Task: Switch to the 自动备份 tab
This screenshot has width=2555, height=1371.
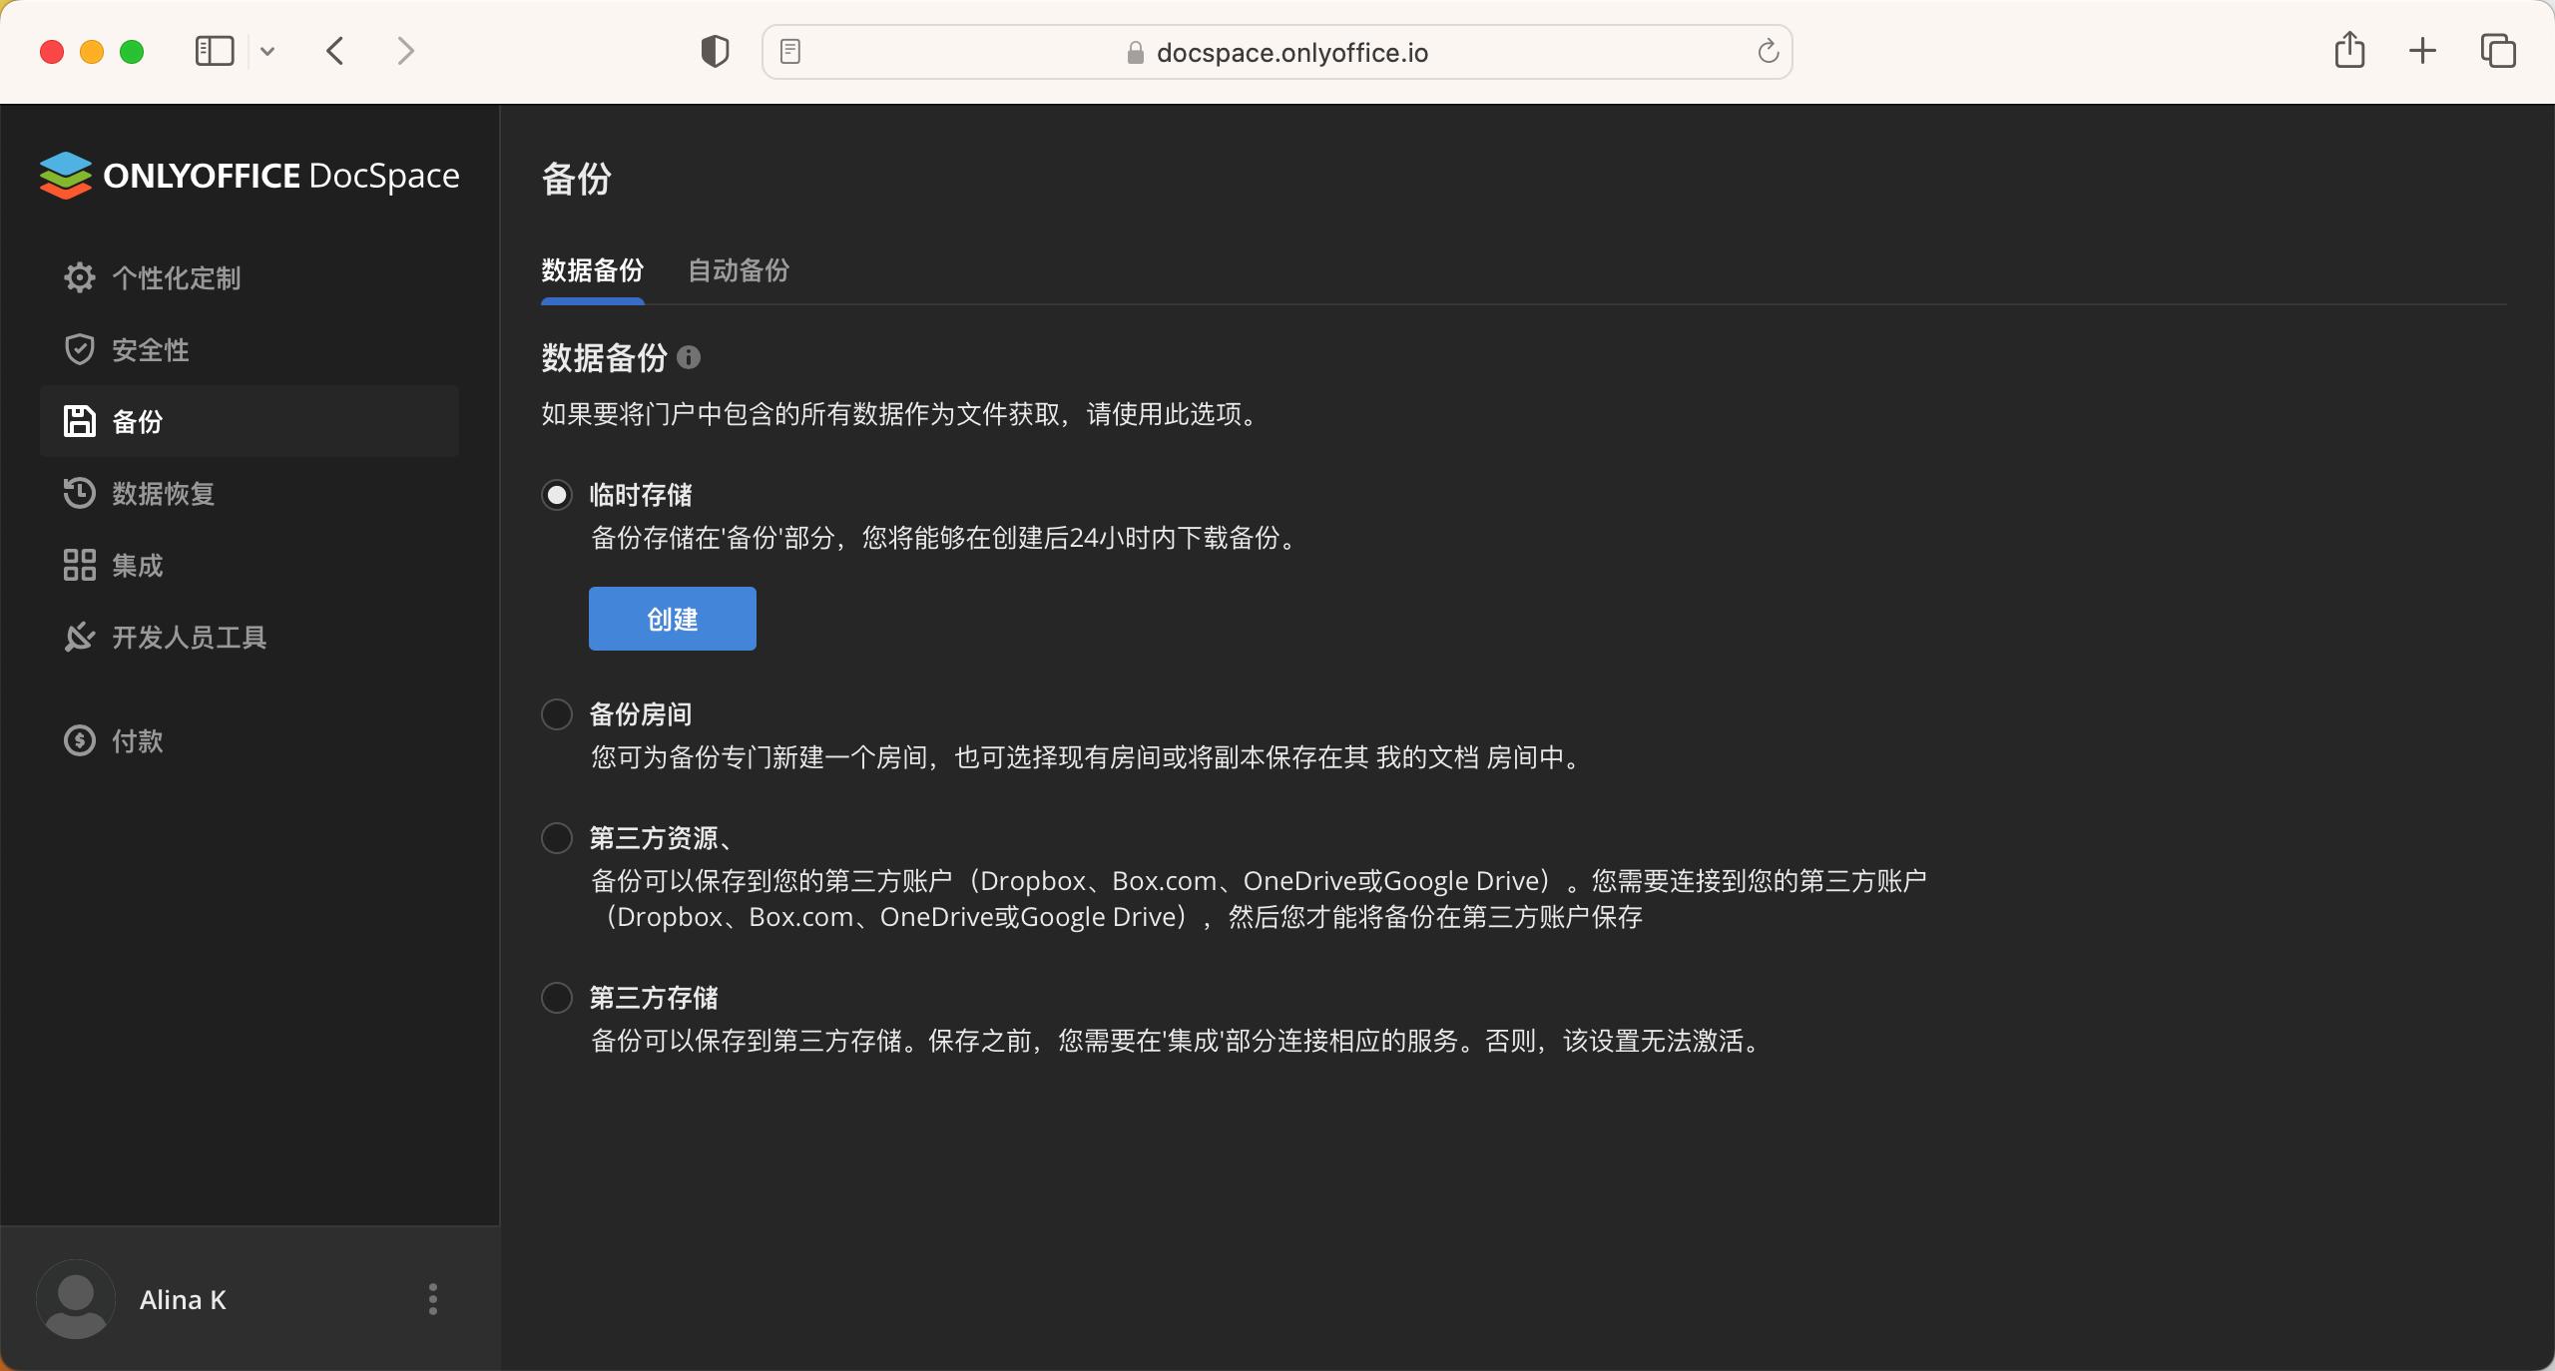Action: (x=737, y=270)
